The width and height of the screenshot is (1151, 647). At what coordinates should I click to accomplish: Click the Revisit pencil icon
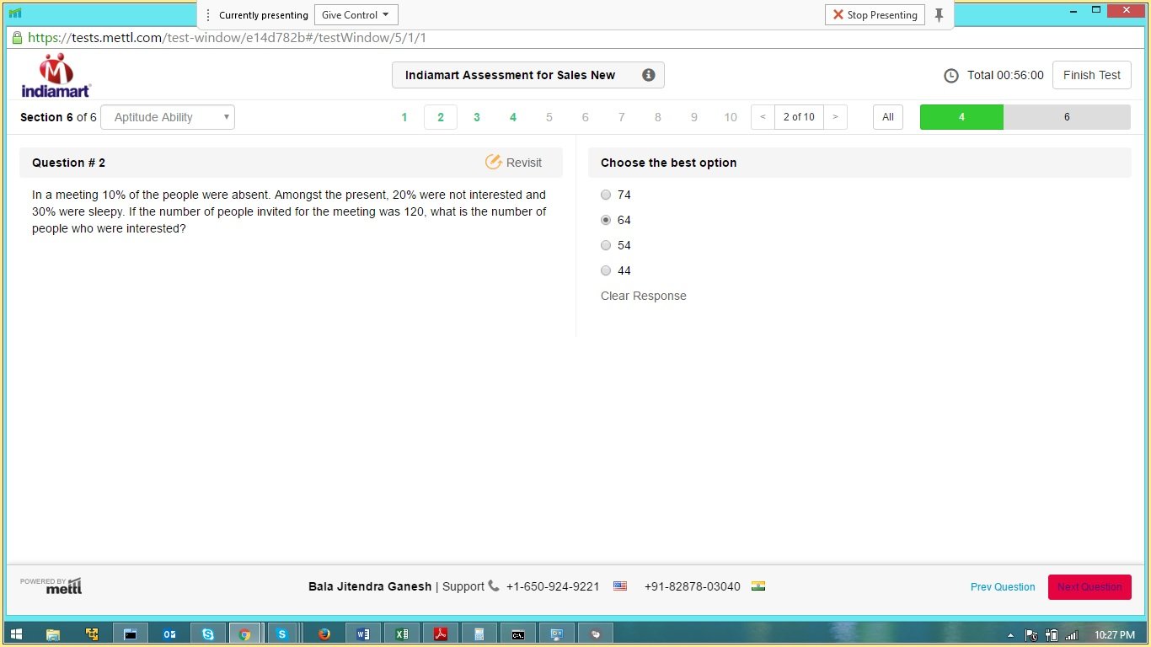pos(494,163)
